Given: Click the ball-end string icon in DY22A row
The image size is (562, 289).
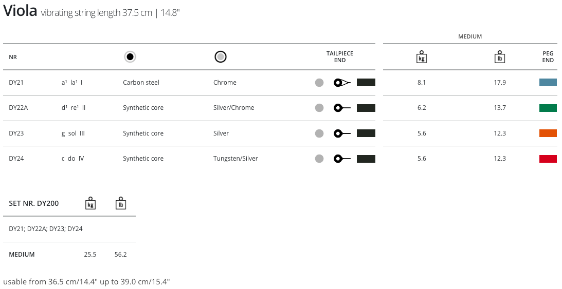Looking at the screenshot, I should [342, 108].
